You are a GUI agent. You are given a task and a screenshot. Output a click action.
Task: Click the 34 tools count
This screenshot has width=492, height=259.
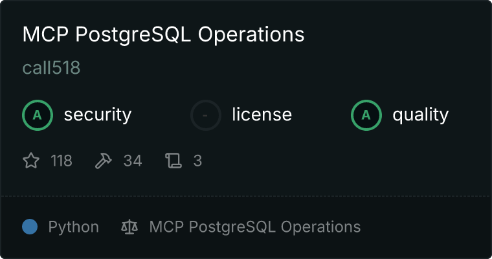click(132, 161)
